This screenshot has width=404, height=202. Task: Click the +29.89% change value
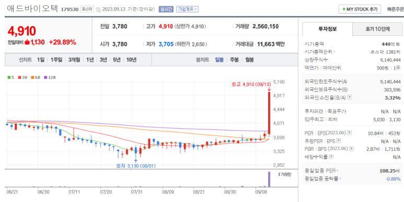pyautogui.click(x=63, y=42)
